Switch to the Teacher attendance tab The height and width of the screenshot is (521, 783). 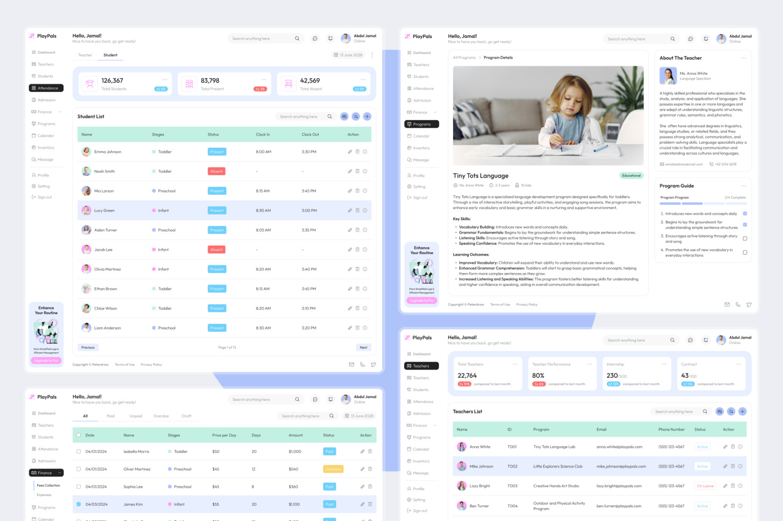[85, 55]
